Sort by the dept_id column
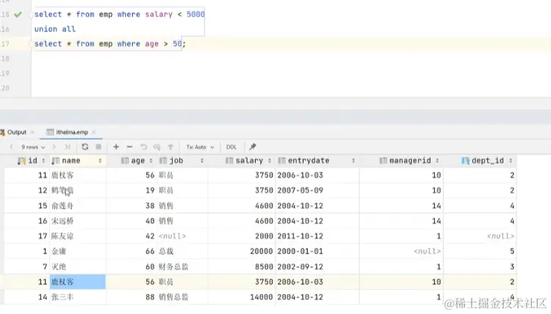The height and width of the screenshot is (314, 551). click(x=511, y=161)
